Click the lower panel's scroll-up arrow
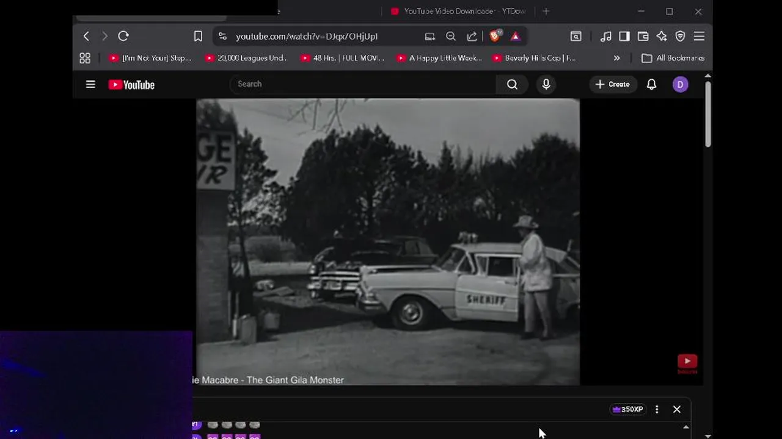 (x=685, y=427)
